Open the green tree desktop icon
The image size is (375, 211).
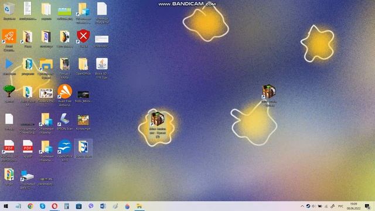9,91
